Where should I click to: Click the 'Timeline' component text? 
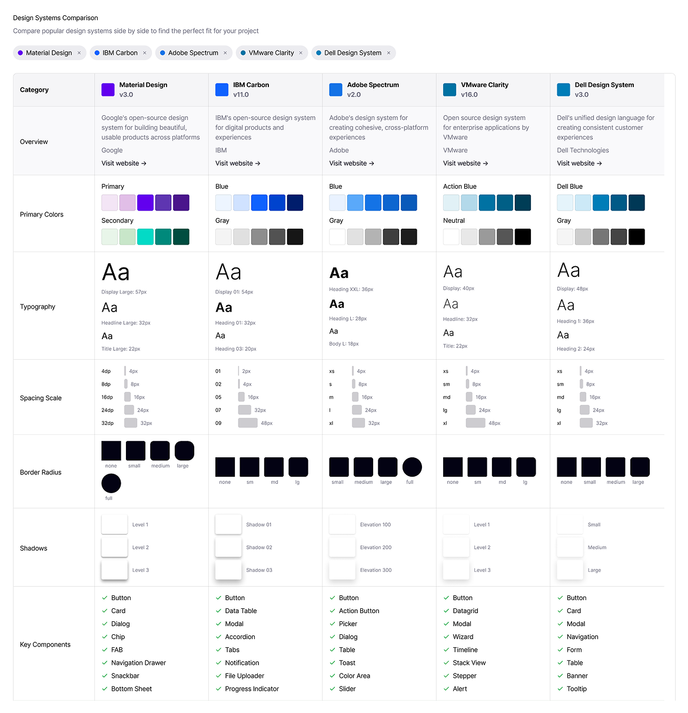pyautogui.click(x=465, y=650)
